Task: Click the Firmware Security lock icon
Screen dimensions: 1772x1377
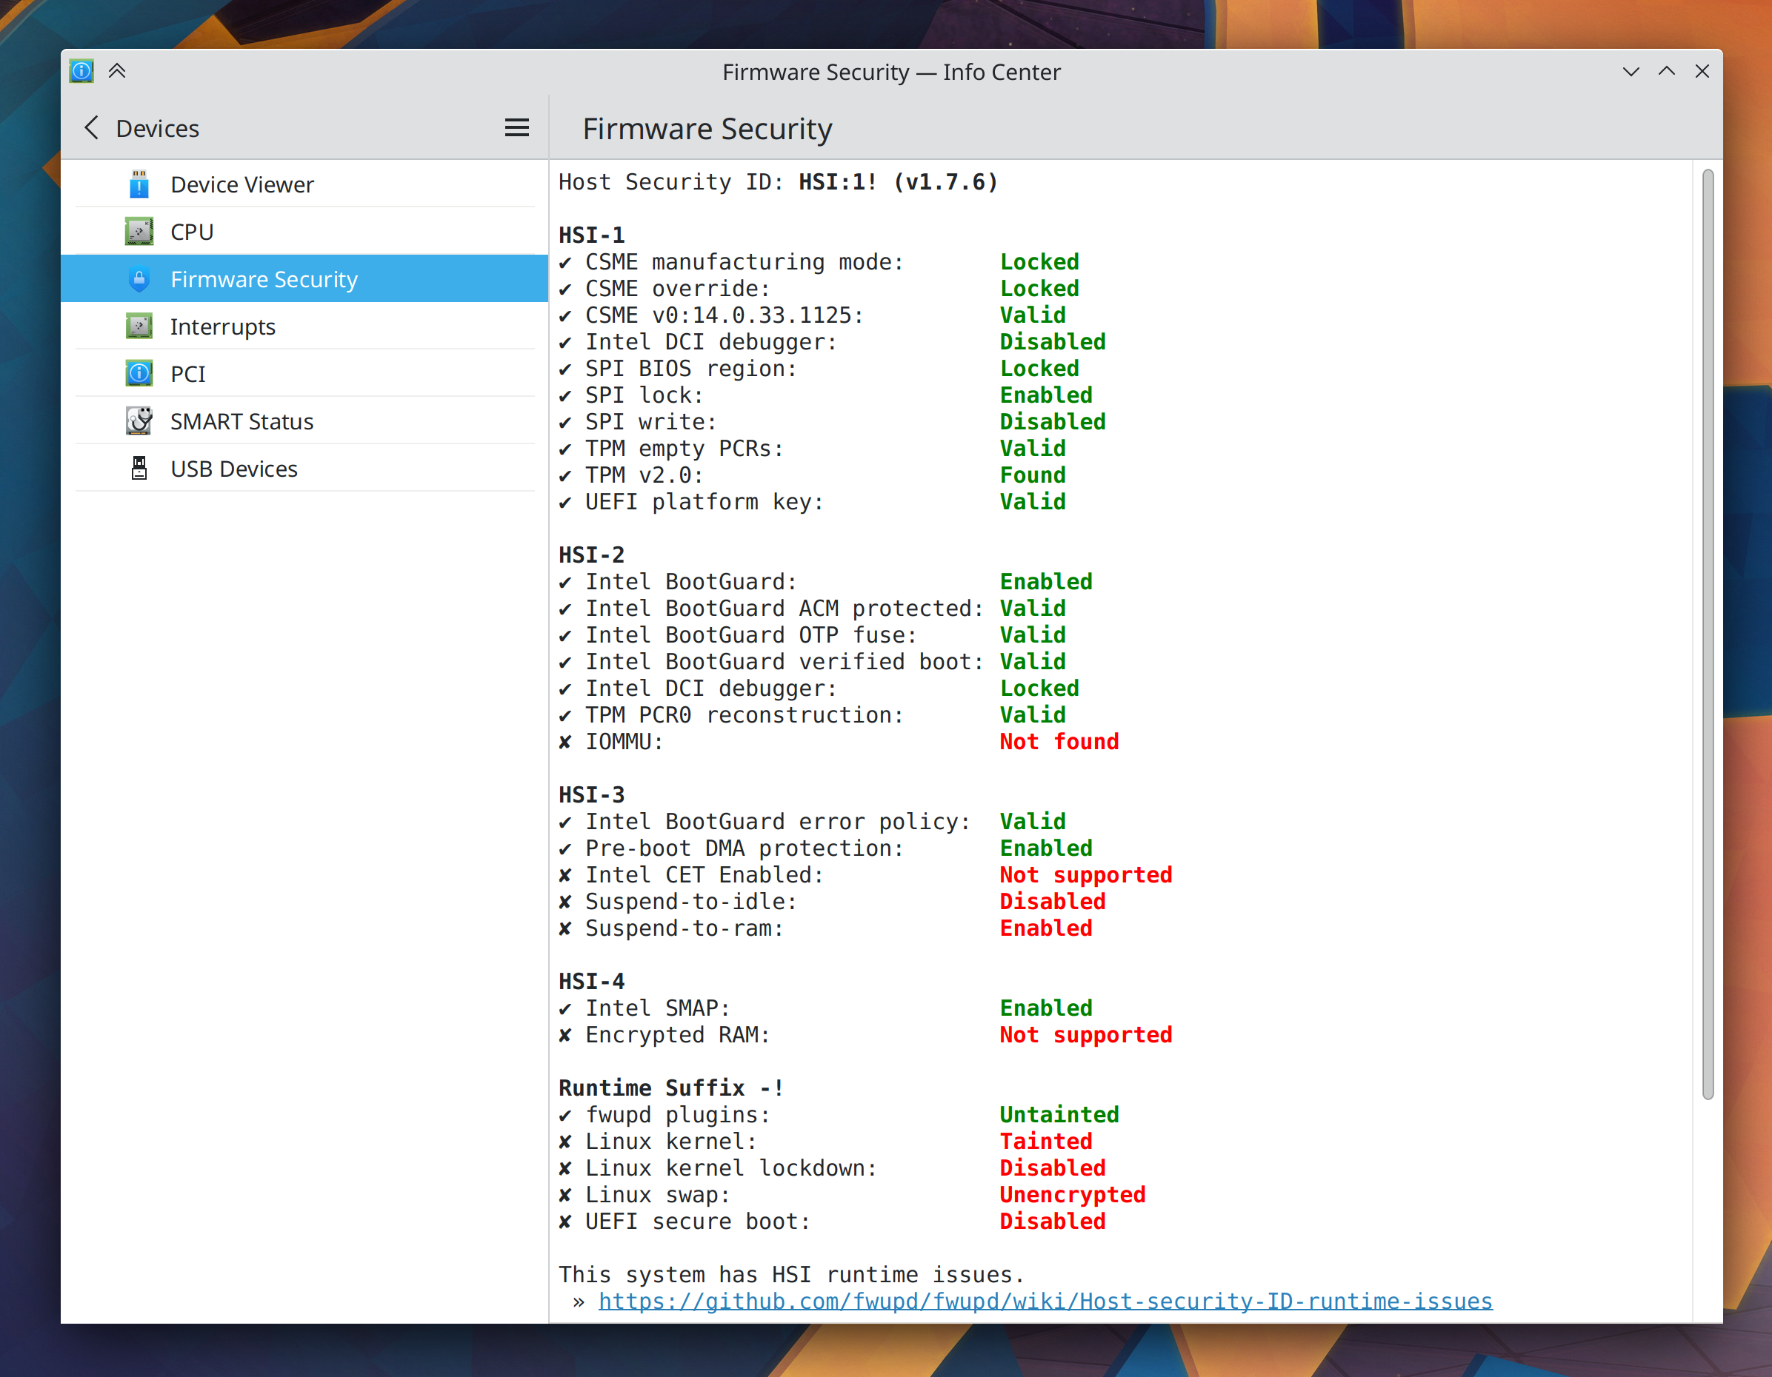Action: (139, 279)
